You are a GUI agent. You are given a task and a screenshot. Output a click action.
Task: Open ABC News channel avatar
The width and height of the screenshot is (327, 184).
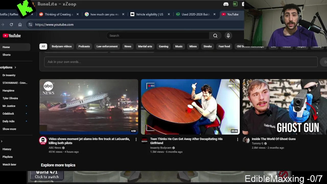43,140
